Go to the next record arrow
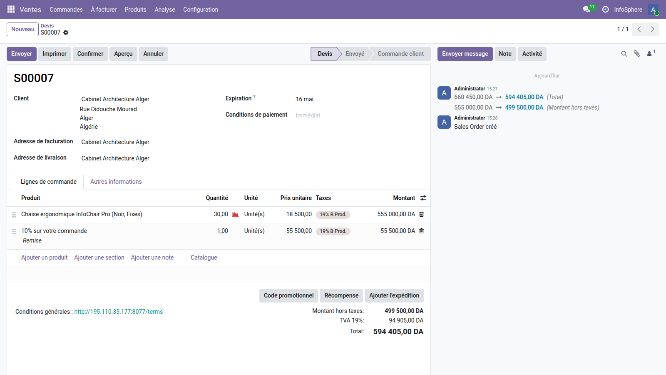This screenshot has width=666, height=375. point(652,29)
